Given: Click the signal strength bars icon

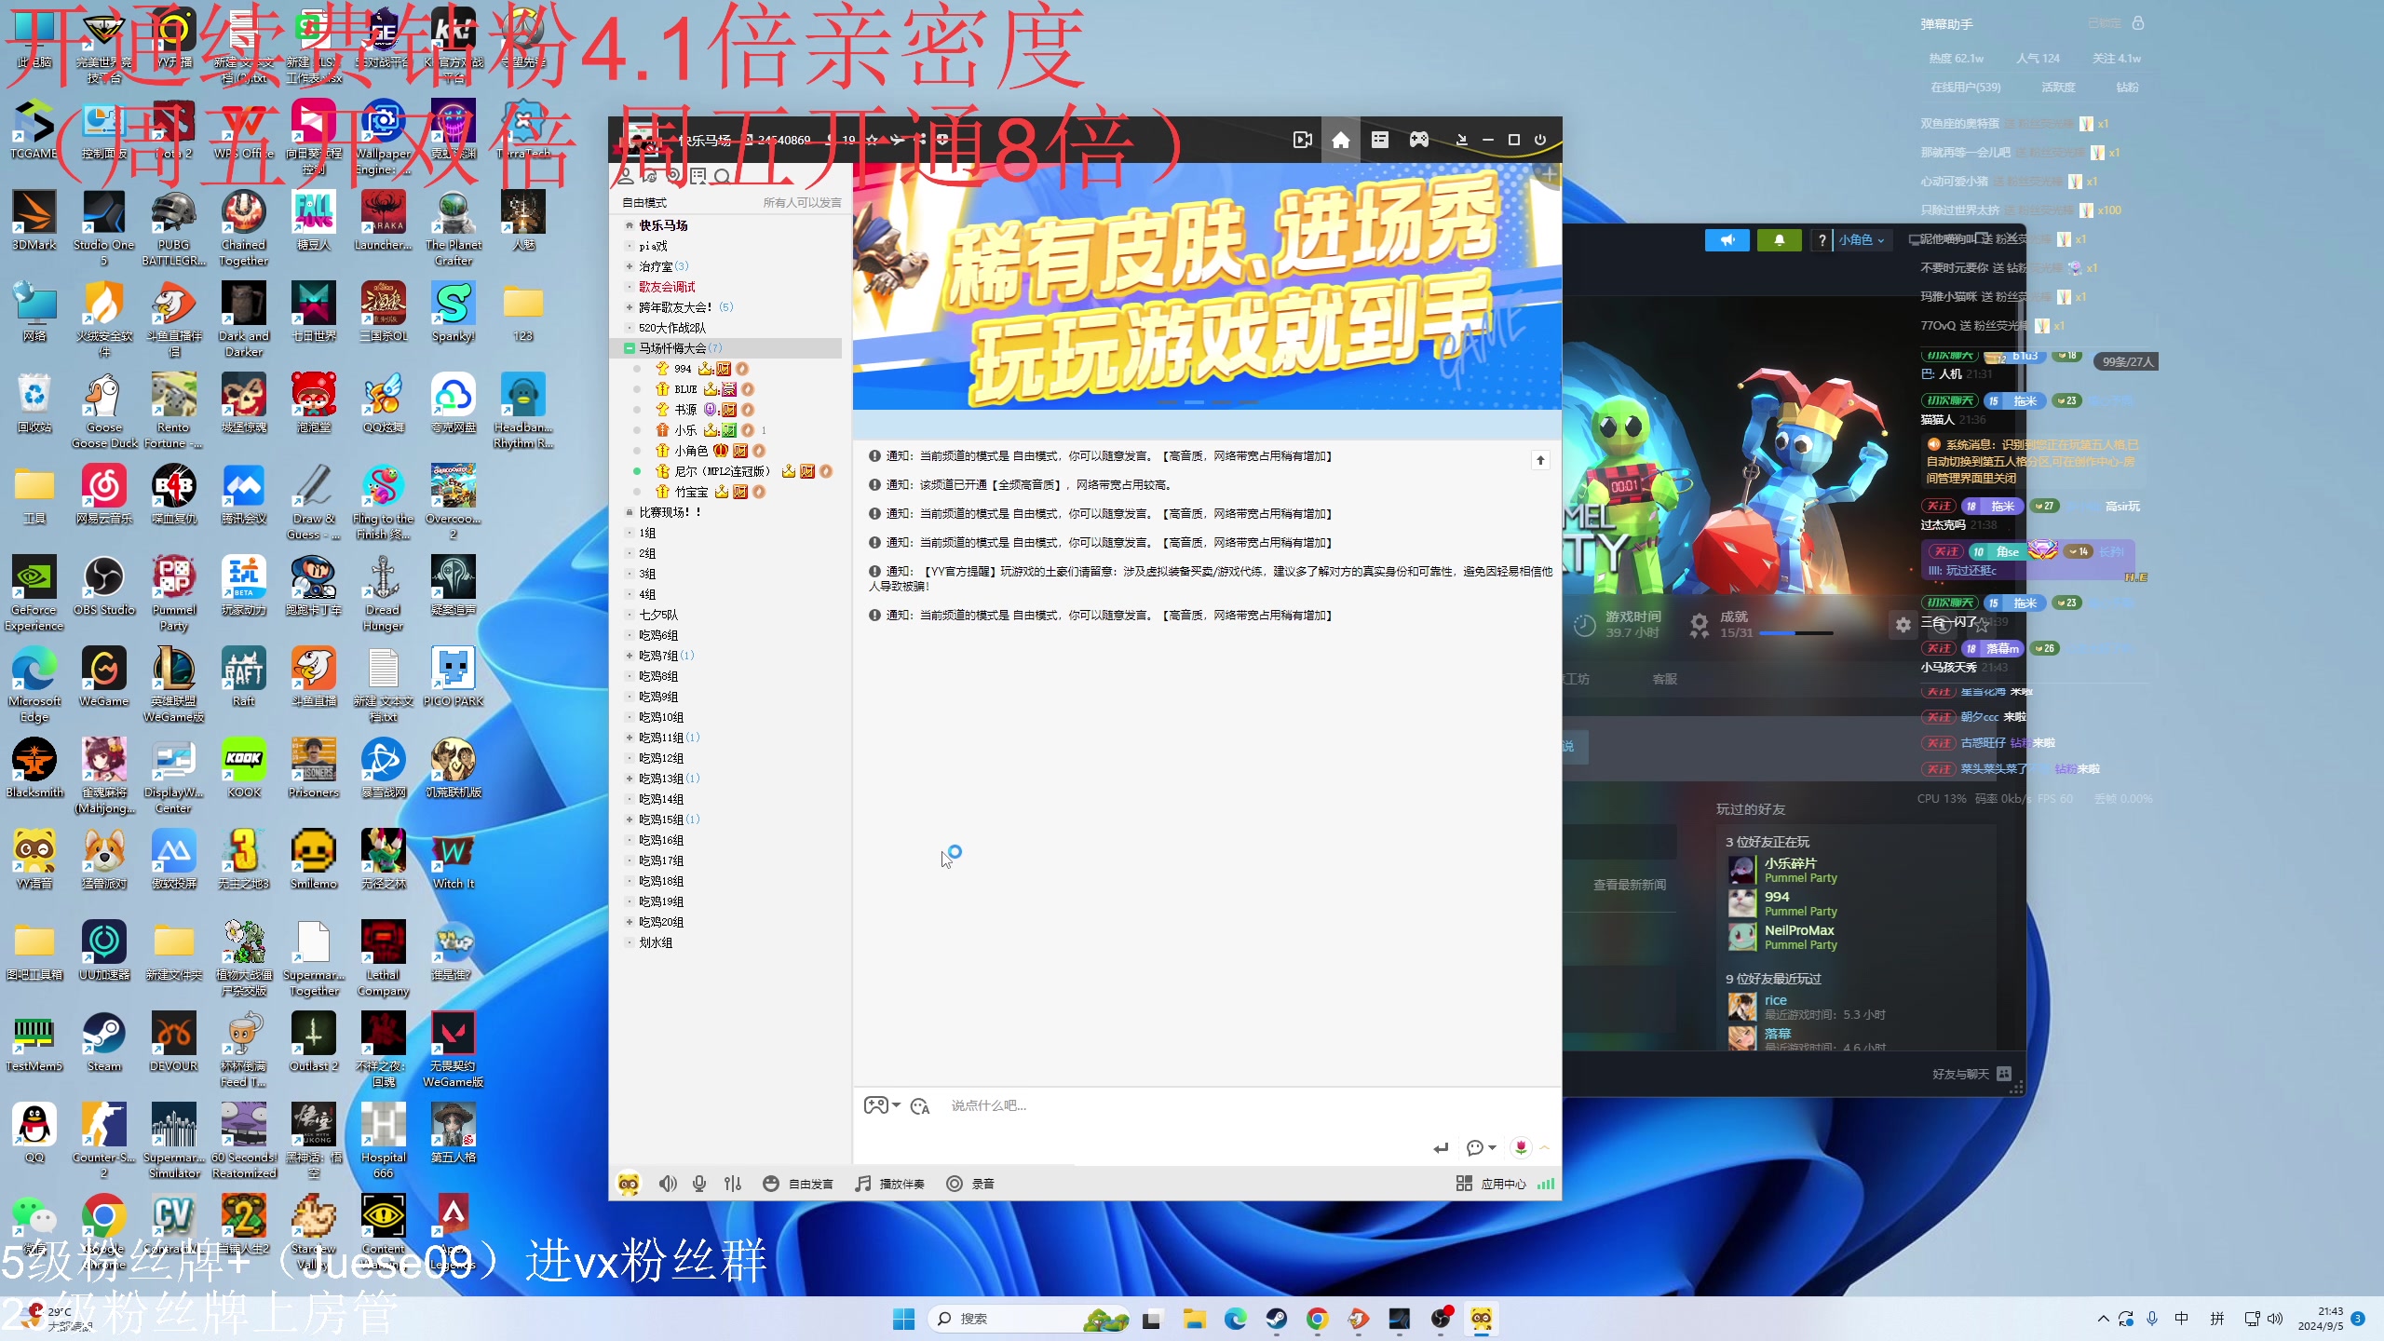Looking at the screenshot, I should coord(1548,1182).
